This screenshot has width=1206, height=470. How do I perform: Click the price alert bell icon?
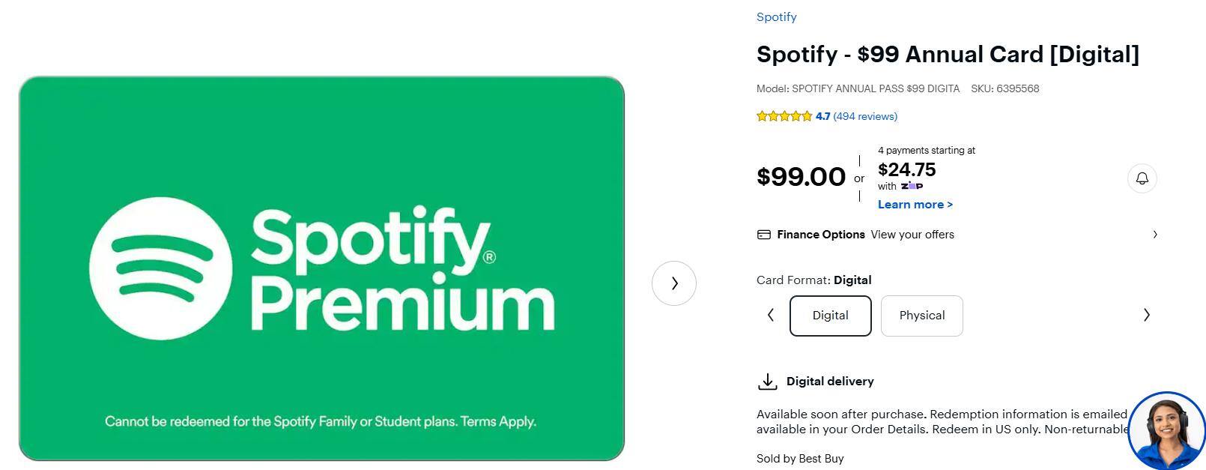(1142, 178)
